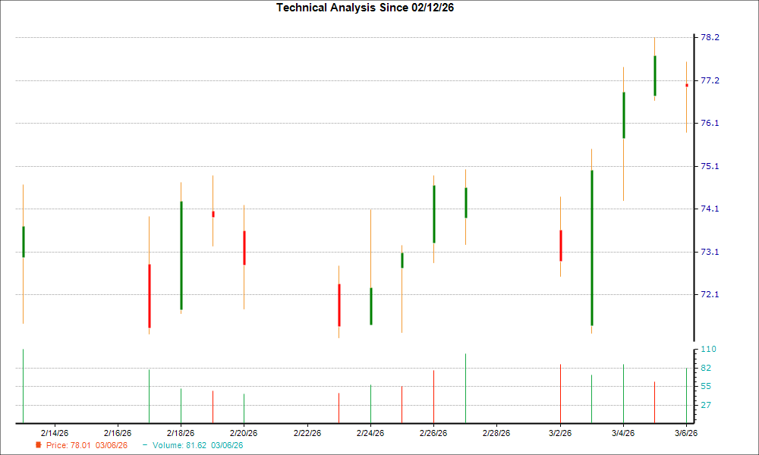
Task: Select the green candlestick on 2/18/26
Action: tap(181, 254)
